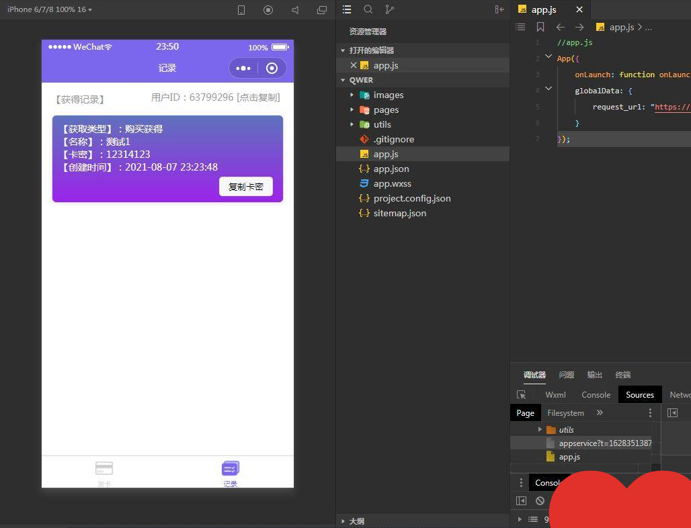Click the bookmark icon in the editor toolbar
691x528 pixels.
pos(540,28)
